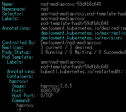Select the Namespace value nsd
The height and width of the screenshot is (112, 126).
point(44,9)
